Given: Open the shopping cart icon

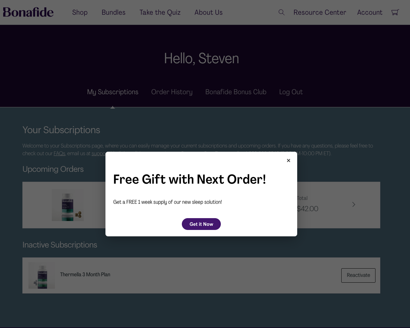Looking at the screenshot, I should click(395, 12).
